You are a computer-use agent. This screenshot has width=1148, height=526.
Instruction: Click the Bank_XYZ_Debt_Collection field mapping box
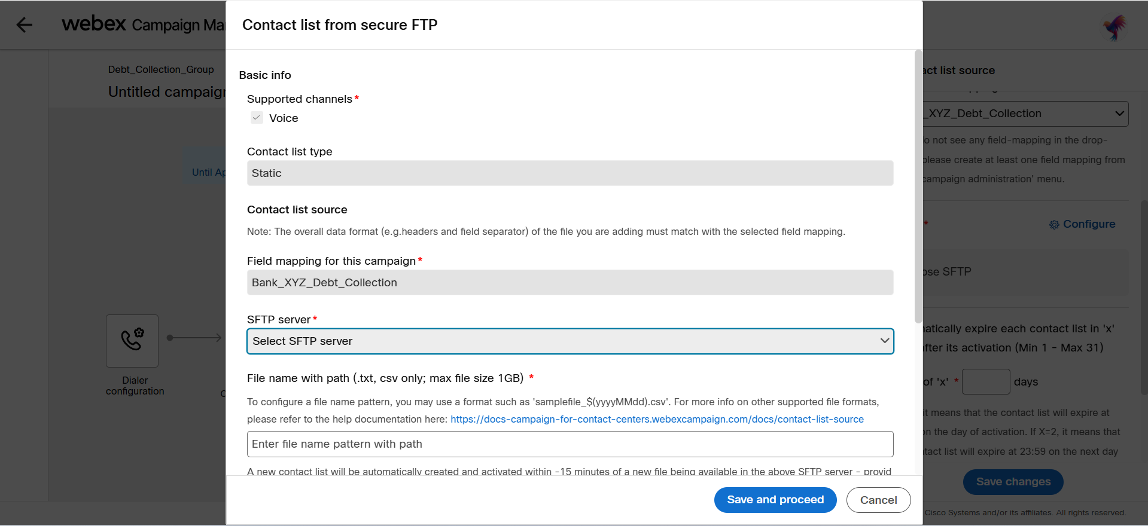tap(570, 283)
